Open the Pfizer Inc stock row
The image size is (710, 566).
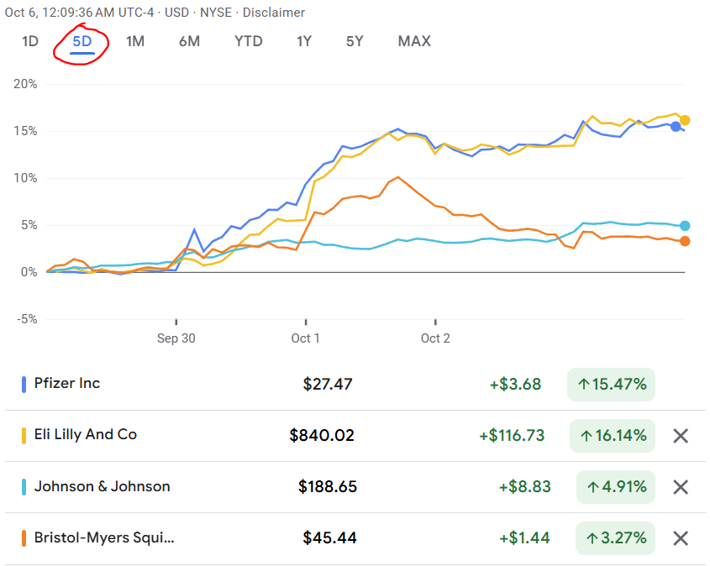[67, 384]
